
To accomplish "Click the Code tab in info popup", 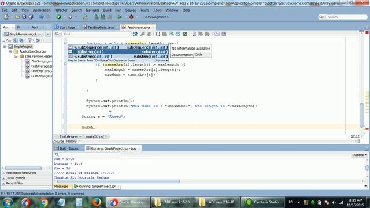I will [x=198, y=55].
